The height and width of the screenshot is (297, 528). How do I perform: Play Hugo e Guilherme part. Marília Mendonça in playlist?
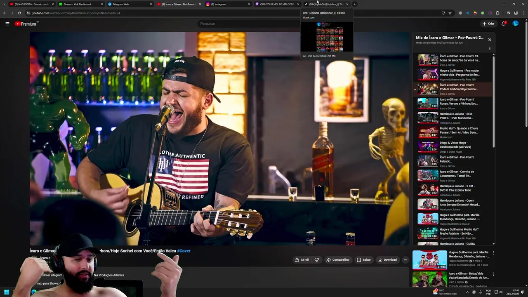coord(453,219)
